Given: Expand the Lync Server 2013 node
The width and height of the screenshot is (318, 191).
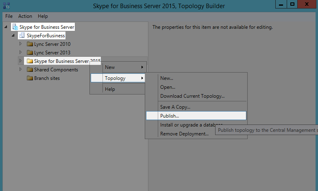Looking at the screenshot, I should coord(20,52).
